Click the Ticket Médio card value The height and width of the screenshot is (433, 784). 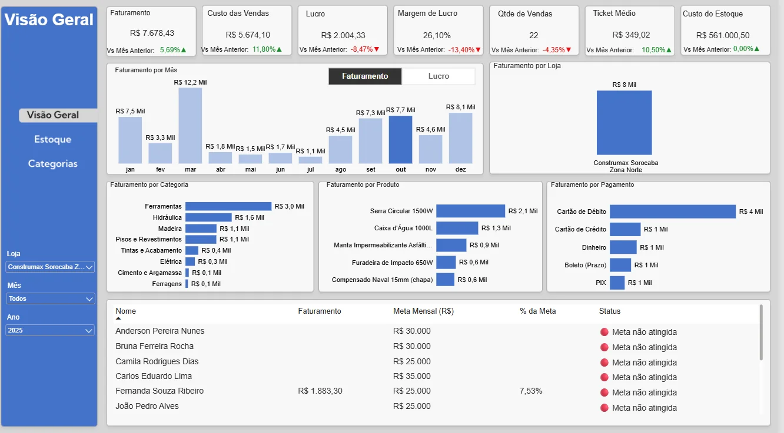coord(631,35)
